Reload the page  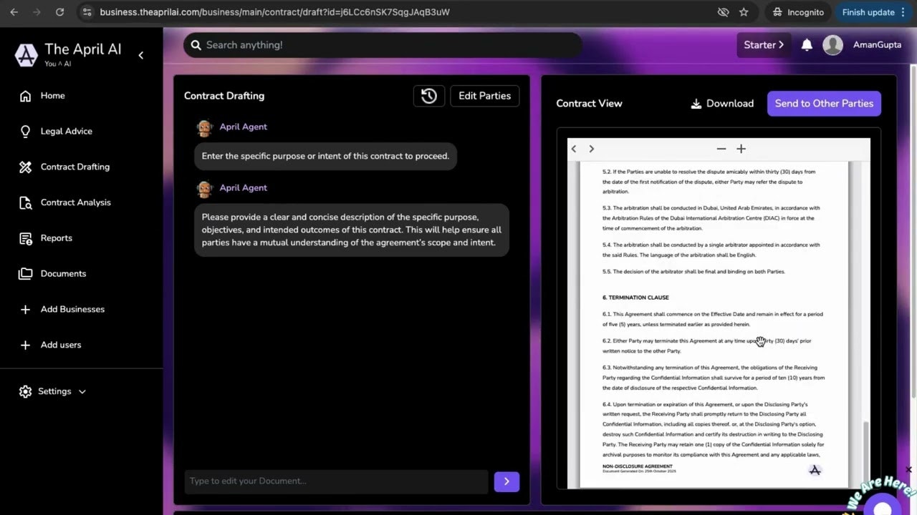coord(59,12)
